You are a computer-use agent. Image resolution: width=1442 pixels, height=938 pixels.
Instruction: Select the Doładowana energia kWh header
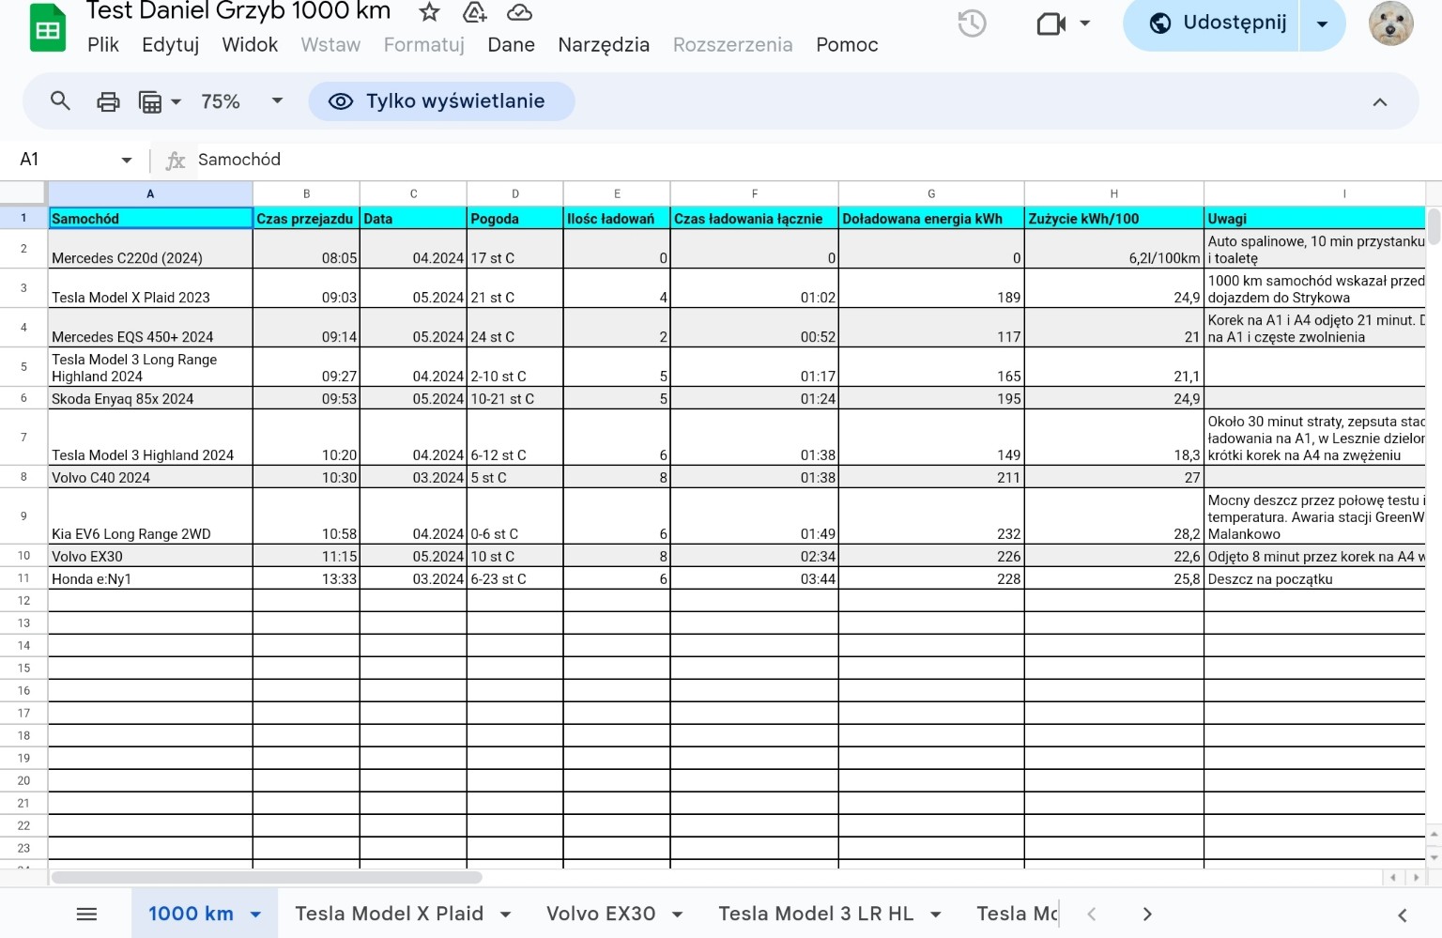pos(930,218)
